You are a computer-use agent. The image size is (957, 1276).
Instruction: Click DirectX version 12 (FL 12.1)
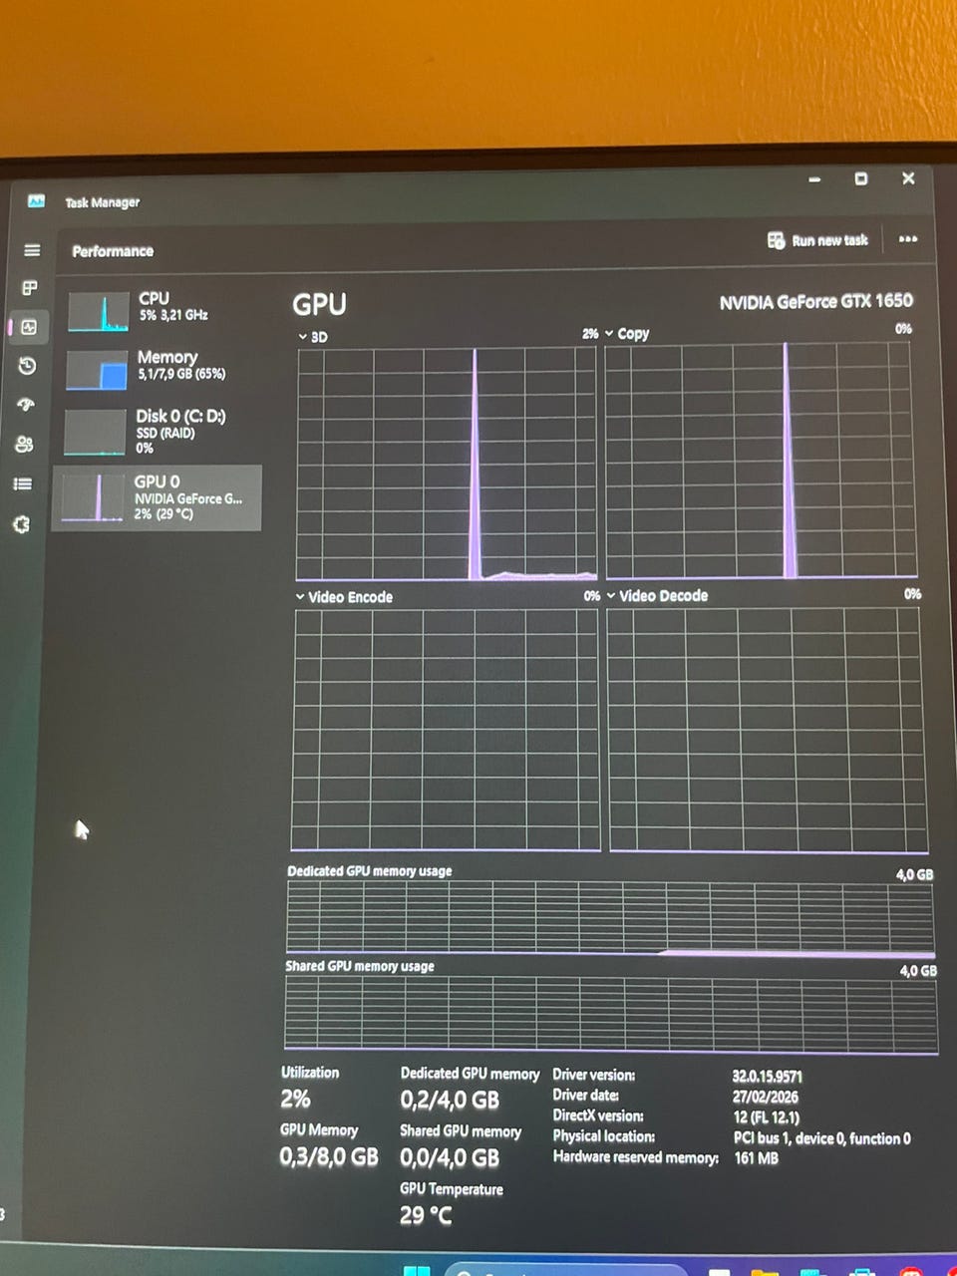click(767, 1117)
